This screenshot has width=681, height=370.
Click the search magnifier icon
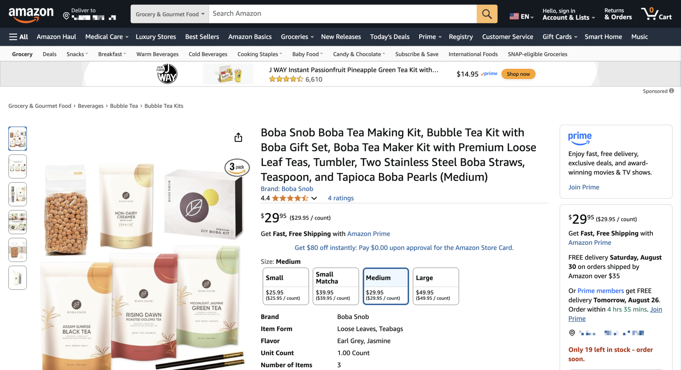486,14
